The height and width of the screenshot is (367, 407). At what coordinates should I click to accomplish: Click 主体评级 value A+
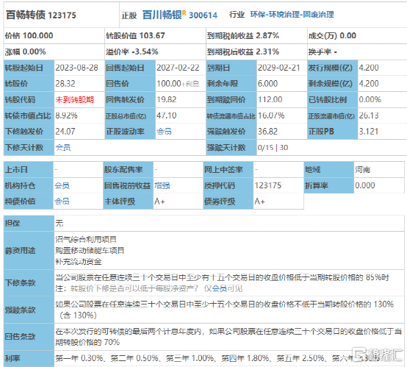tap(159, 202)
